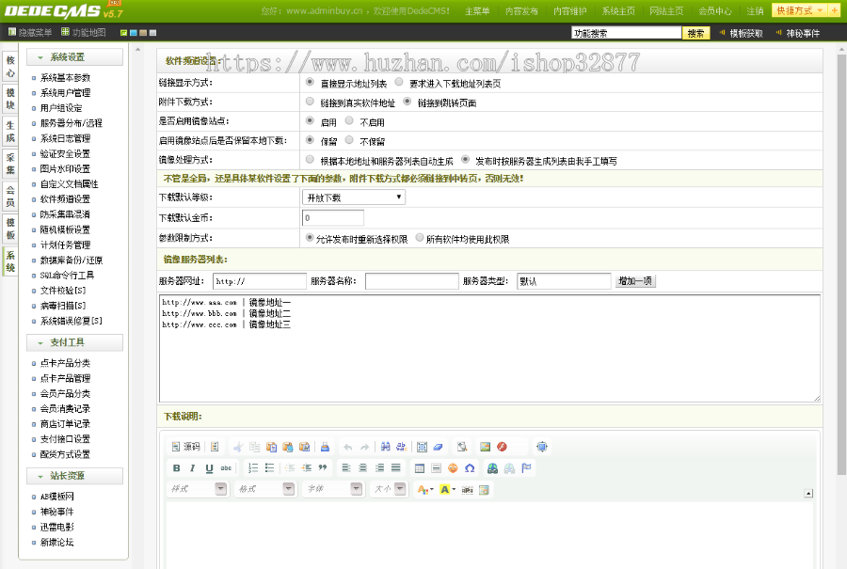Click the 增加一项 button
The image size is (847, 569).
pos(635,280)
